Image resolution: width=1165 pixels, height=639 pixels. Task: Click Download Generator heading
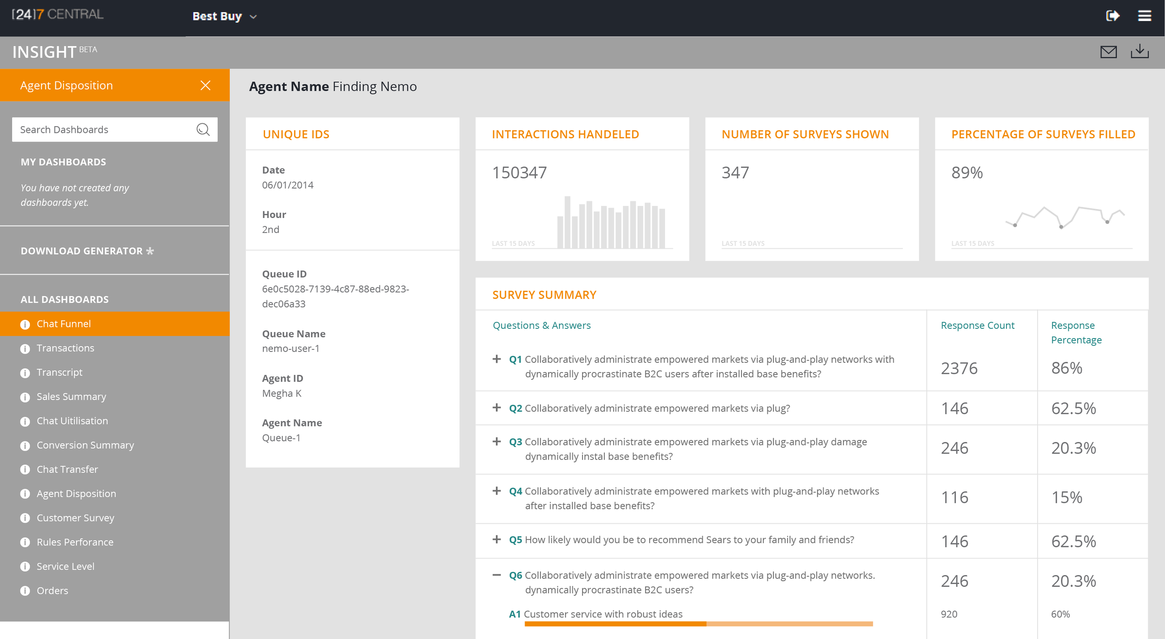(82, 251)
